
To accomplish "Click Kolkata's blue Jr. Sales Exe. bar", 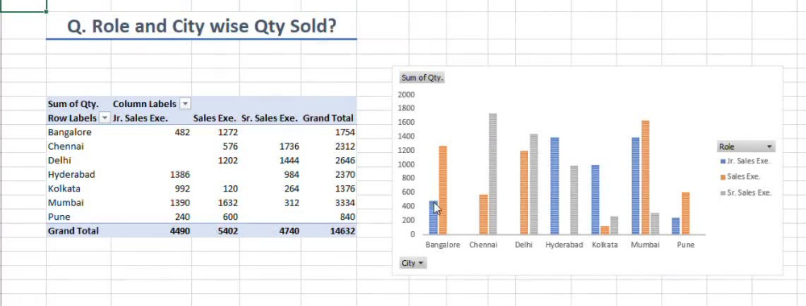I will 596,200.
